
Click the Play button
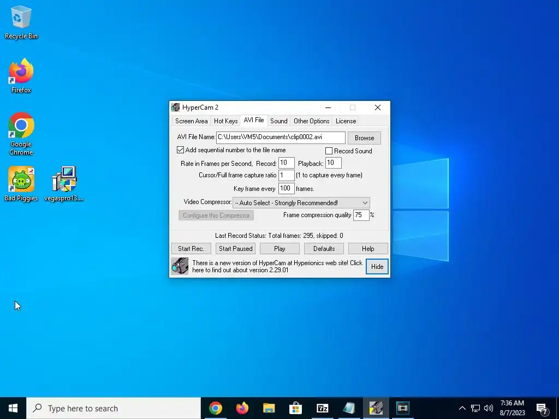(x=279, y=249)
